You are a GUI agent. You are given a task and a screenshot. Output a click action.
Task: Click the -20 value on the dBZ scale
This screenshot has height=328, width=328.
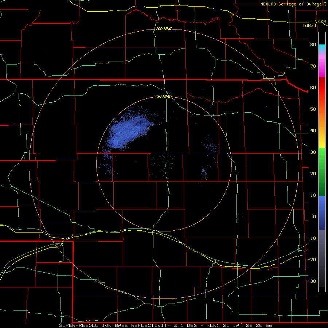tap(312, 259)
